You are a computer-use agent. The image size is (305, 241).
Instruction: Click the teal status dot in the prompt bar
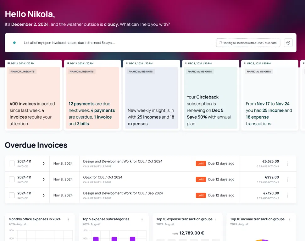pyautogui.click(x=14, y=43)
